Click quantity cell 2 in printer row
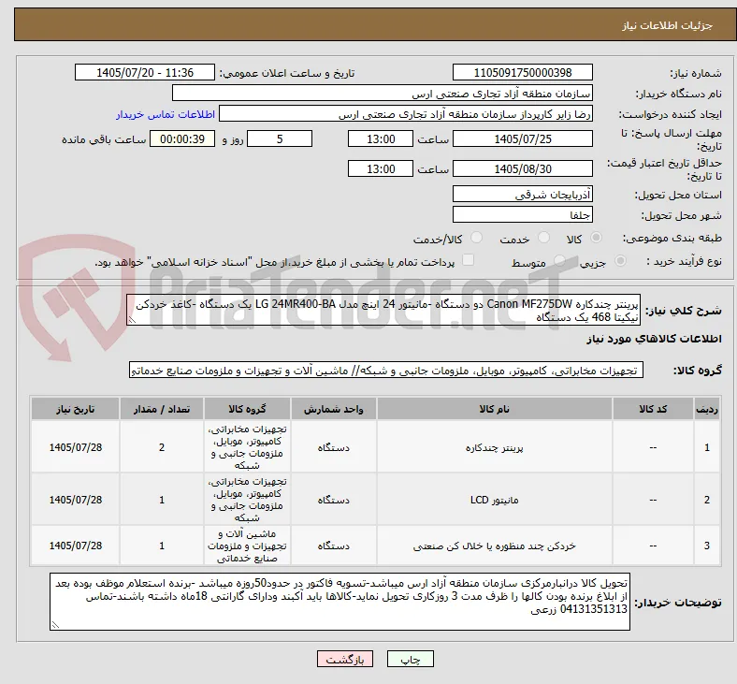The height and width of the screenshot is (684, 737). coord(162,447)
